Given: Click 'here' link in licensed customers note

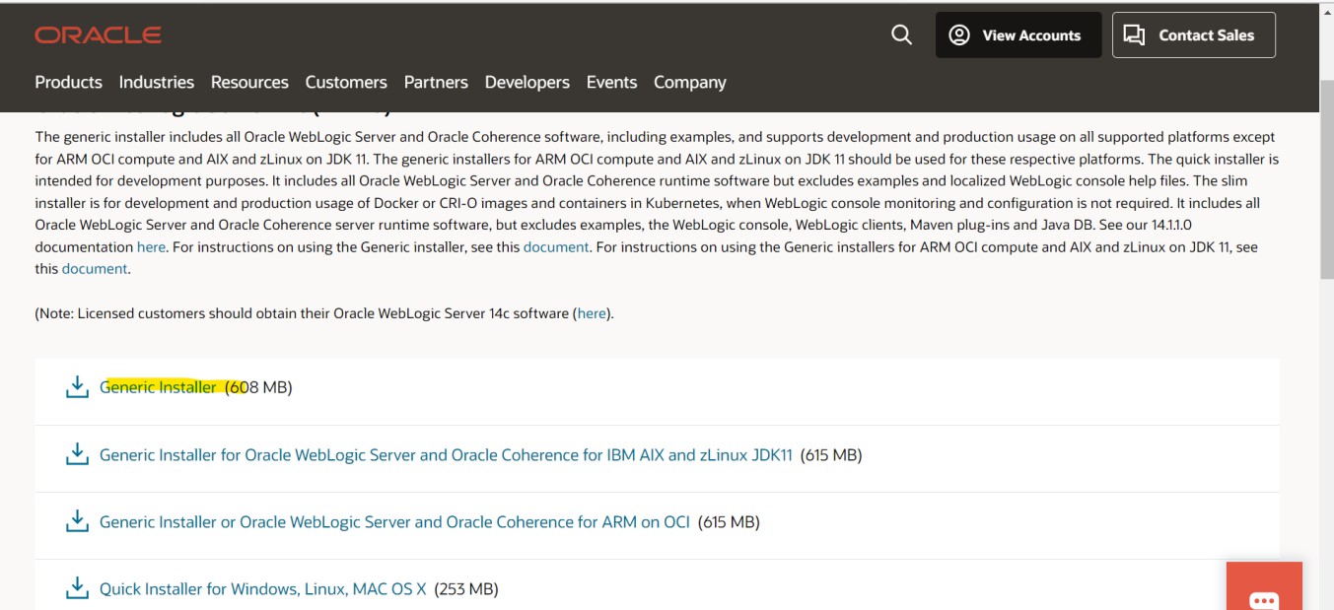Looking at the screenshot, I should 592,313.
